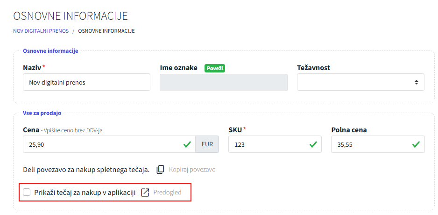Click the Prikaži tečaj za nakup label

tap(85, 193)
